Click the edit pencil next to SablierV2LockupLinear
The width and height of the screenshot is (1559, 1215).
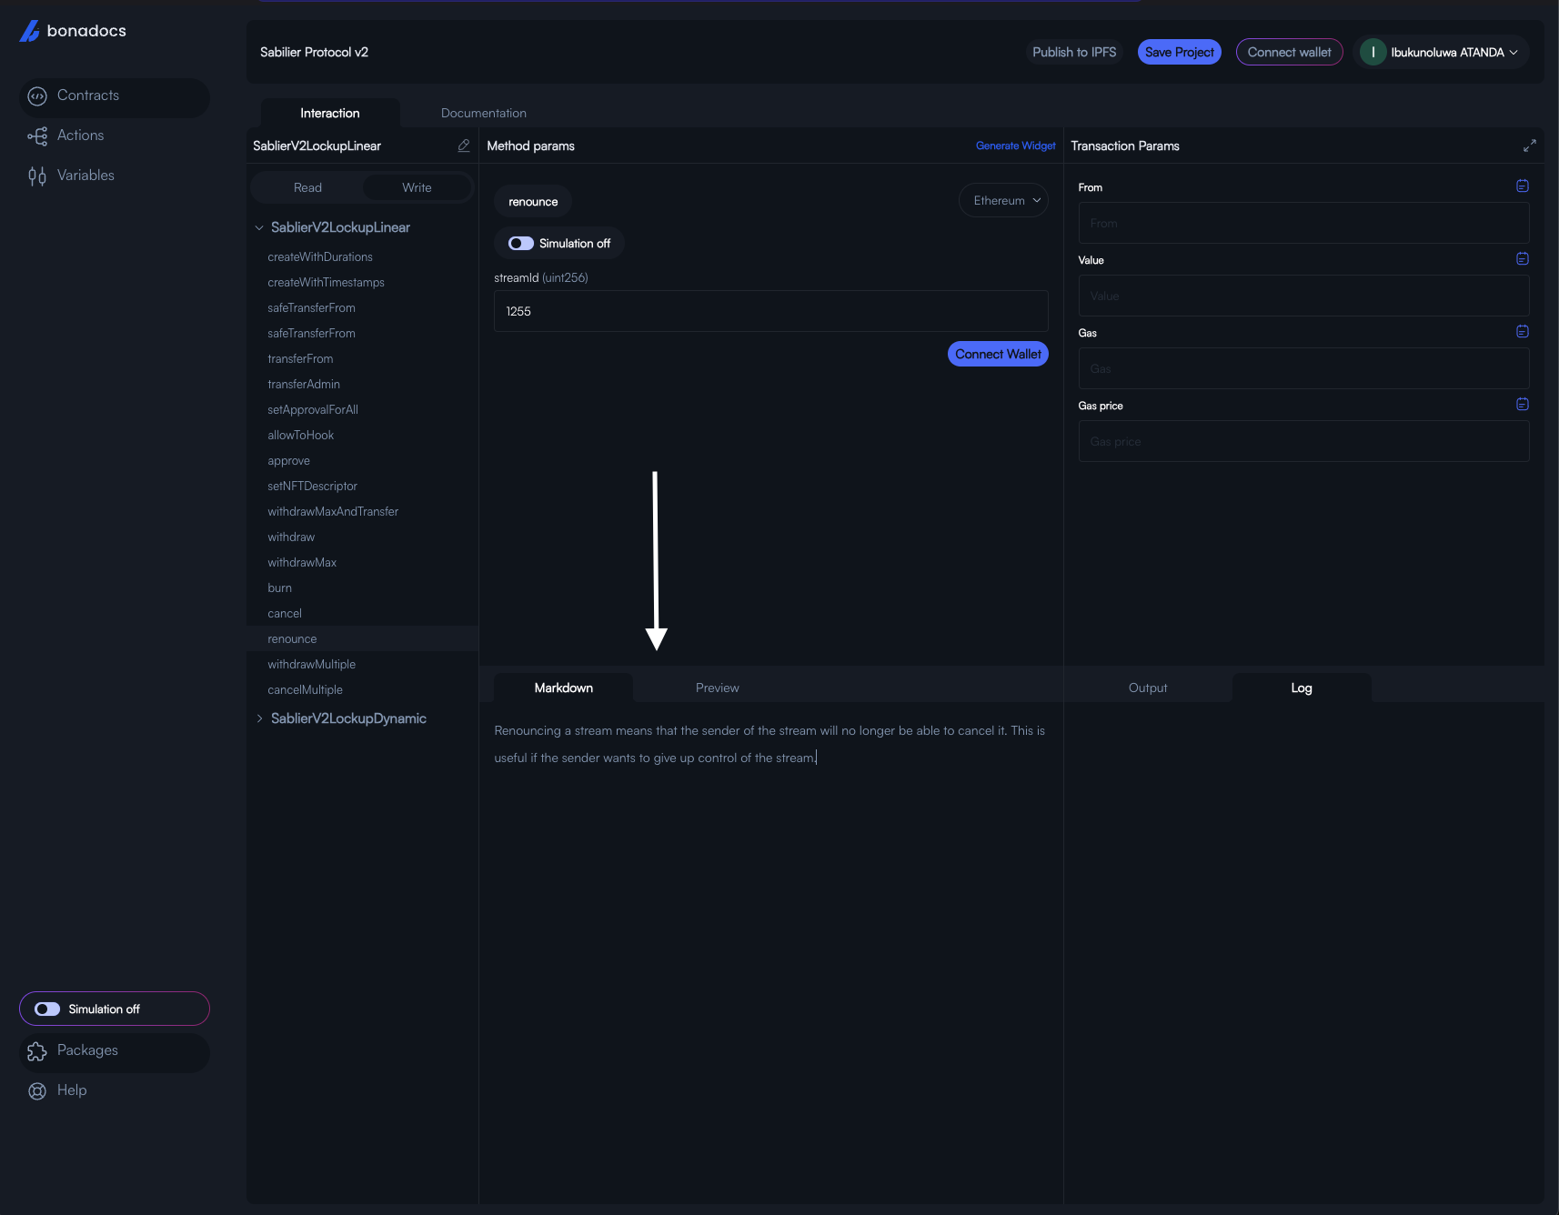(464, 146)
